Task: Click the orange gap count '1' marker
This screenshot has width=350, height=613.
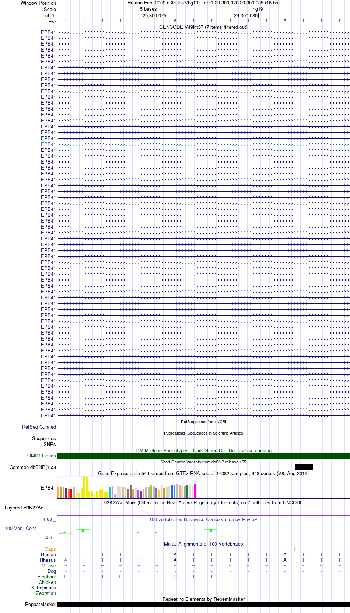Action: tap(294, 549)
